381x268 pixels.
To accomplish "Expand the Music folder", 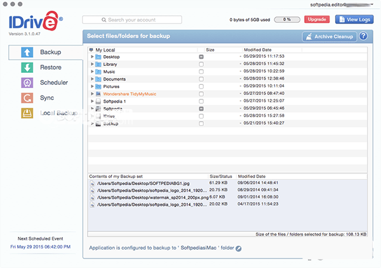I will click(92, 72).
